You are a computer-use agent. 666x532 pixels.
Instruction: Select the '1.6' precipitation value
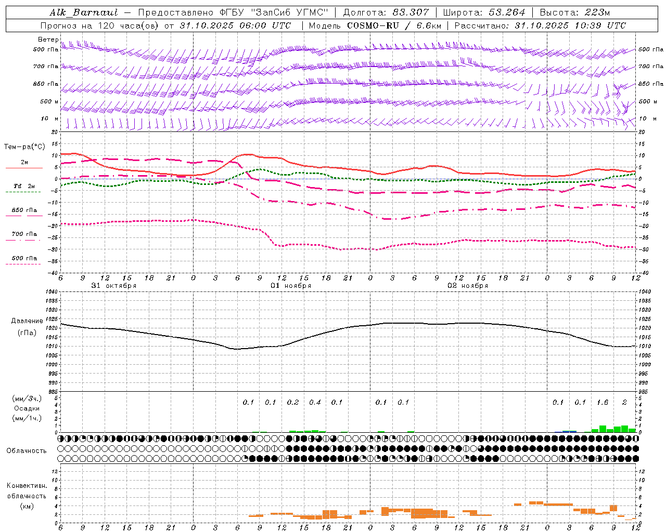603,402
